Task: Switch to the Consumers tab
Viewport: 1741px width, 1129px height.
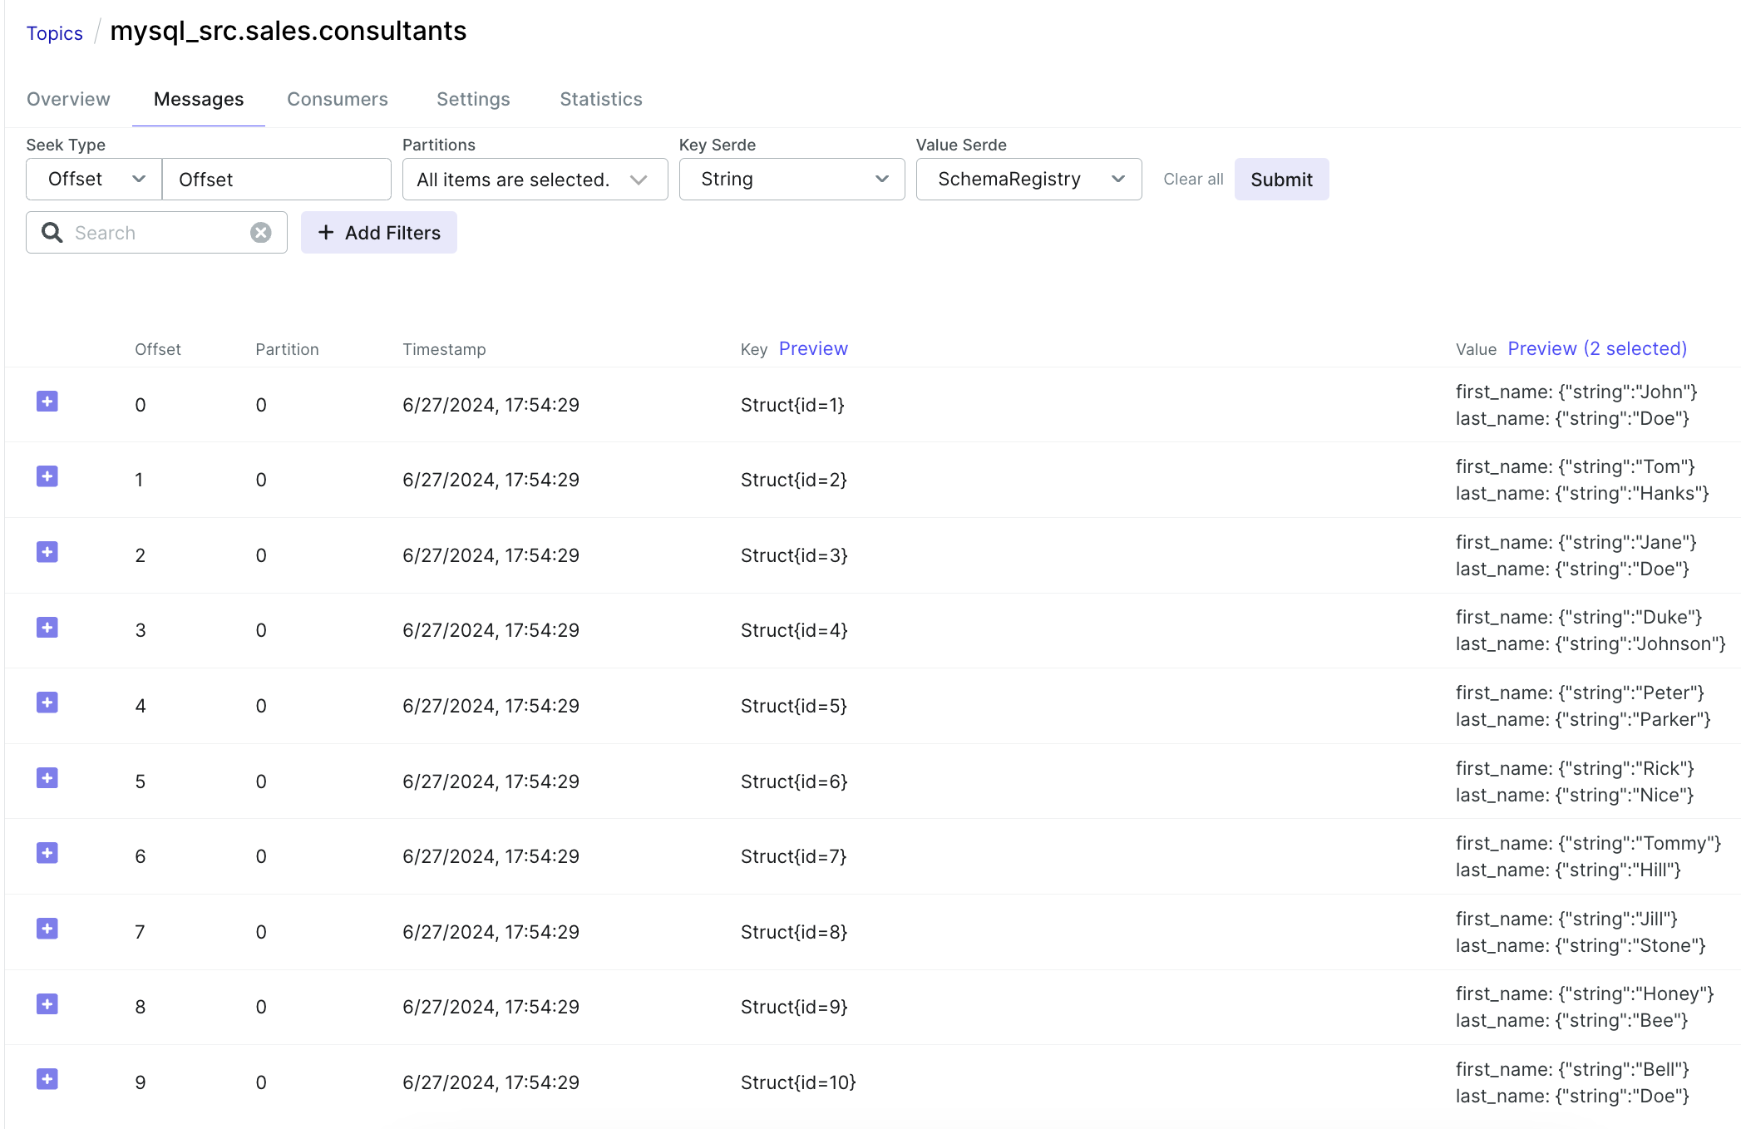Action: coord(338,99)
